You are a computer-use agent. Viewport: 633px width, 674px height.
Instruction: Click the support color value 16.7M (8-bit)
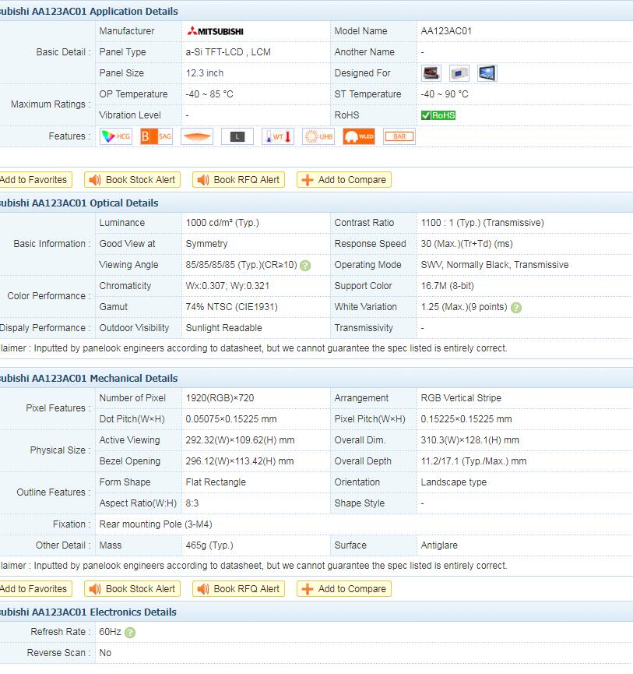(x=448, y=286)
